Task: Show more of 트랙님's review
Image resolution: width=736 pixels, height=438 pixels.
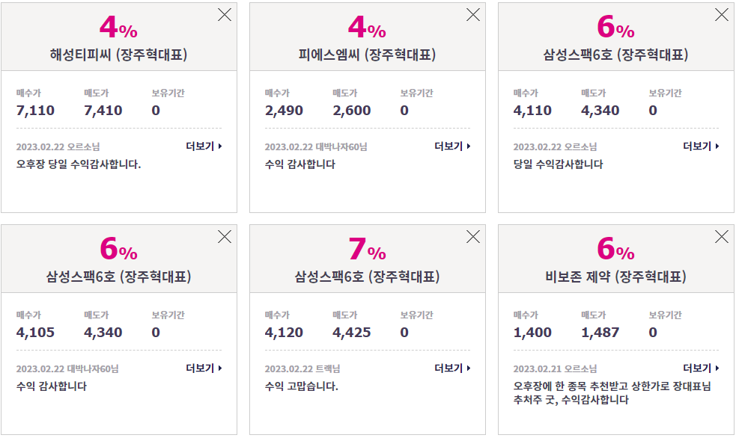Action: coord(452,368)
